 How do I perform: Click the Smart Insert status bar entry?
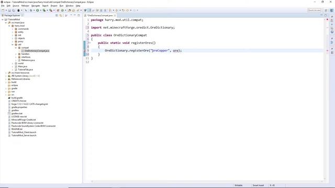(258, 185)
